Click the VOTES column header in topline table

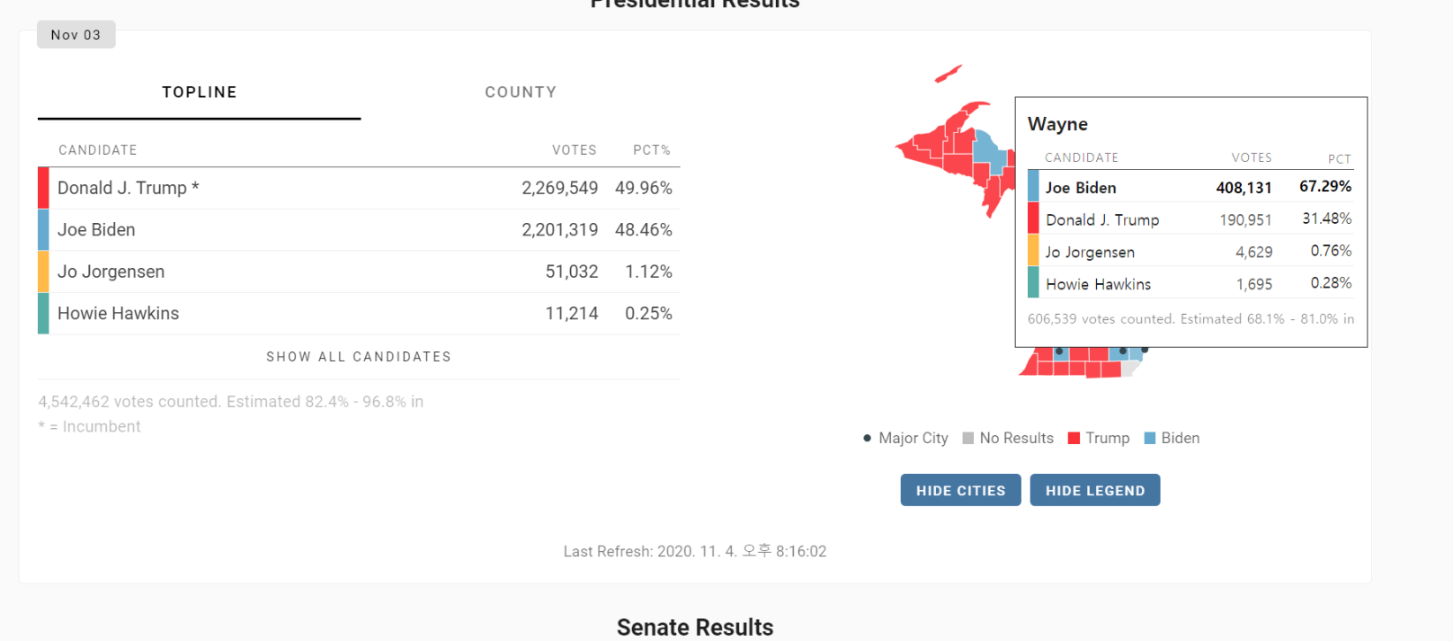tap(574, 150)
